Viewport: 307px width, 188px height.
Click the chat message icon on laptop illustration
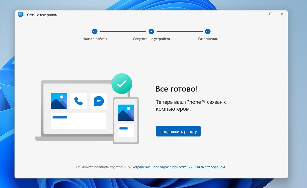[98, 101]
